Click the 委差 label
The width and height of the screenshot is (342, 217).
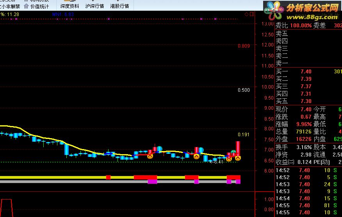point(319,25)
